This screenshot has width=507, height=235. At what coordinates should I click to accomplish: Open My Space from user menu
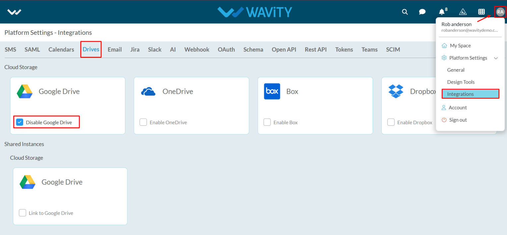pyautogui.click(x=460, y=45)
